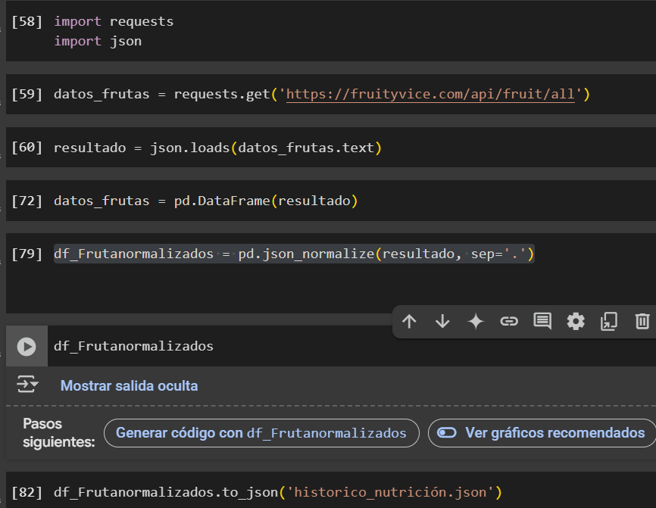Open AI sparkle generate icon in cell toolbar
656x508 pixels.
pos(476,322)
